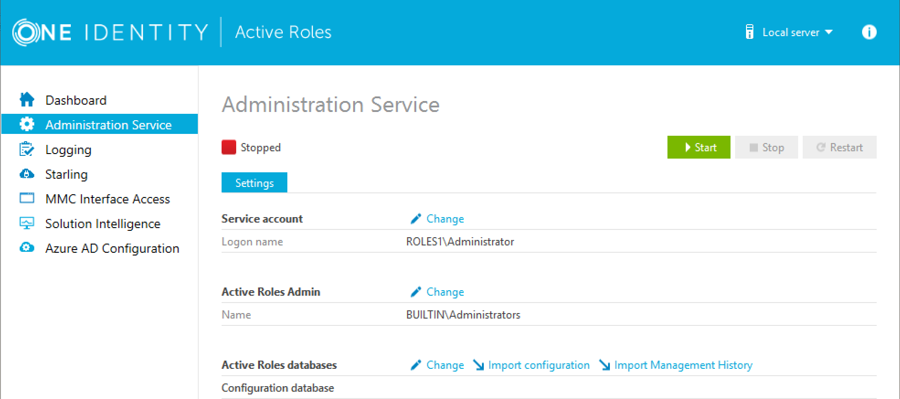
Task: Click arrow icon for Import Management History
Action: tap(604, 365)
